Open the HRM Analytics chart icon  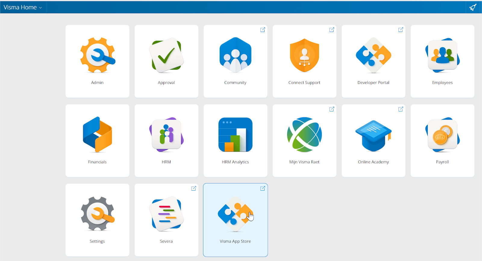[x=235, y=135]
